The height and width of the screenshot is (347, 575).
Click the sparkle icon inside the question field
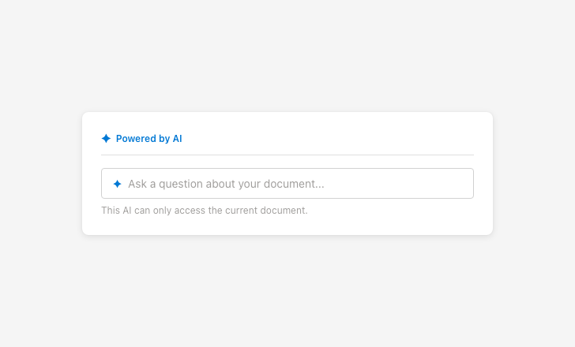point(117,184)
